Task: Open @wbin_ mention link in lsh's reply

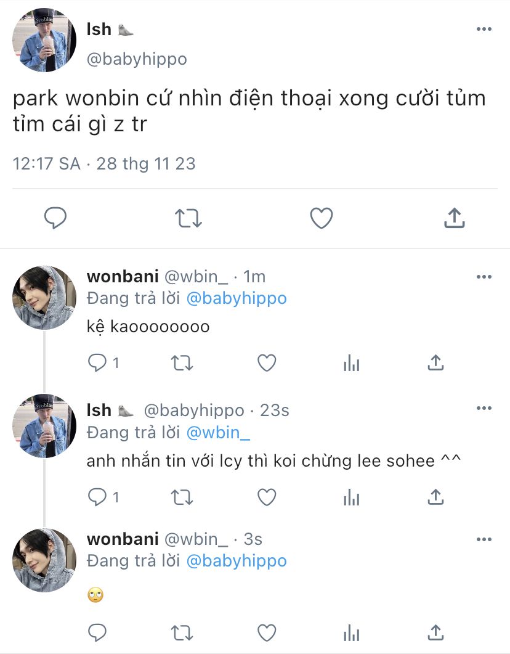Action: pyautogui.click(x=218, y=433)
